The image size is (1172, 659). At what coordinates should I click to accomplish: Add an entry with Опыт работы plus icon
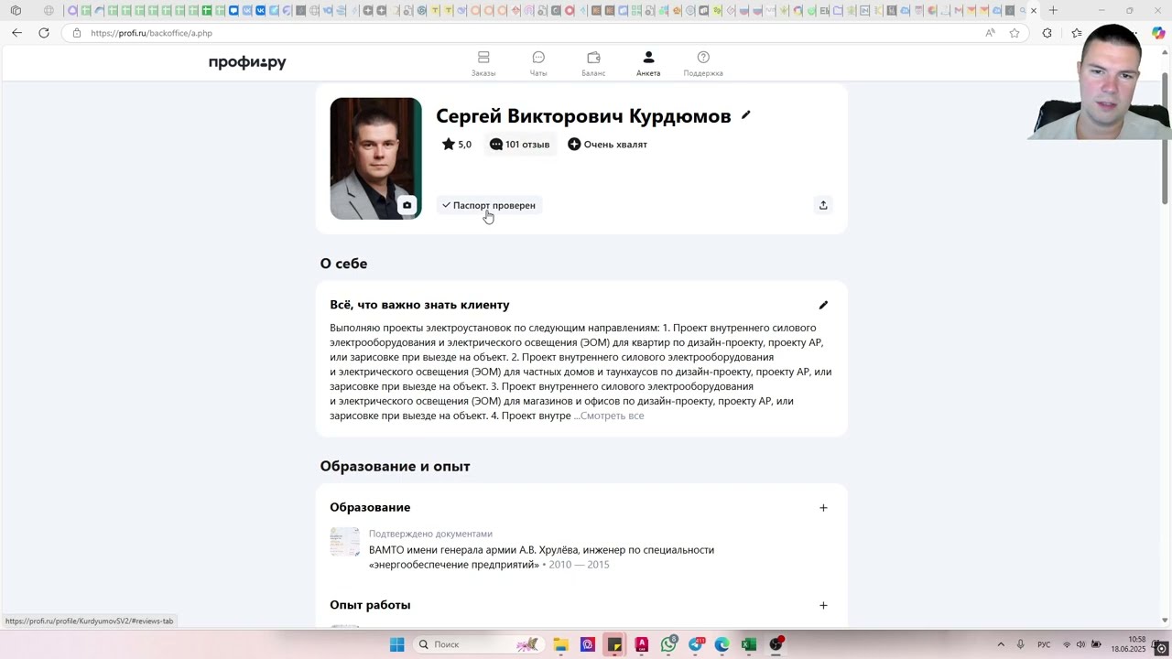823,605
